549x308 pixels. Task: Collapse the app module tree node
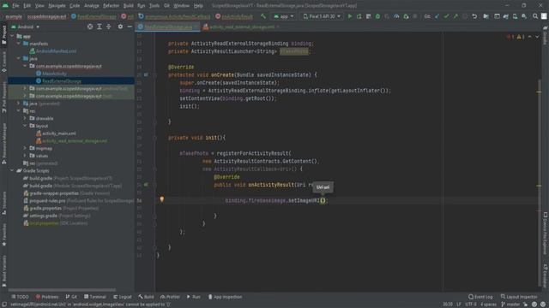point(12,36)
